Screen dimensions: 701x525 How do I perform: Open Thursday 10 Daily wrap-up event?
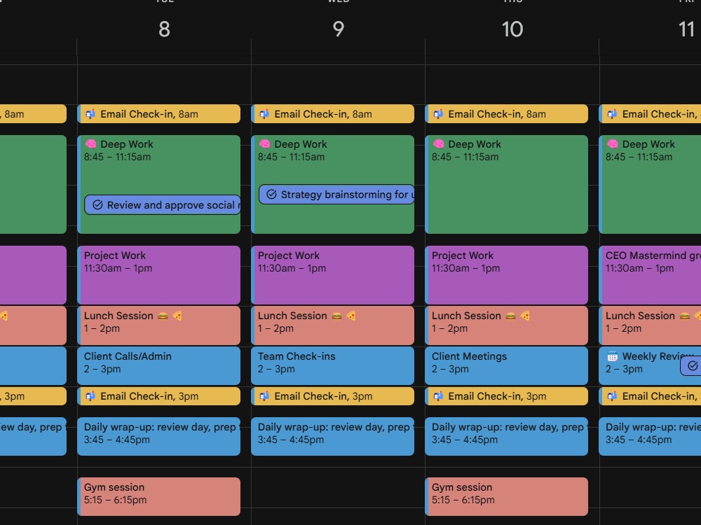[507, 436]
